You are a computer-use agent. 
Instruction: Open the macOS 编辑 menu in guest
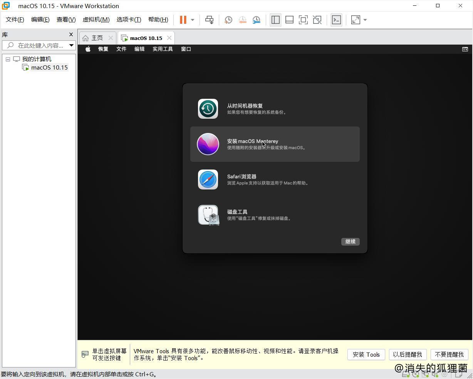139,49
